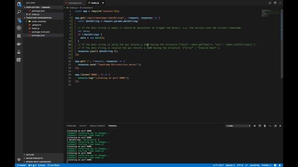Open the last activity bar view icon
Viewport: 298px width, 167px height.
tap(19, 60)
